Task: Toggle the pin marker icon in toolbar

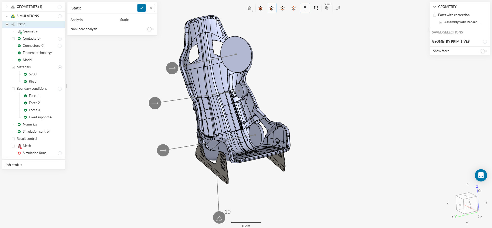Action: coord(305,8)
